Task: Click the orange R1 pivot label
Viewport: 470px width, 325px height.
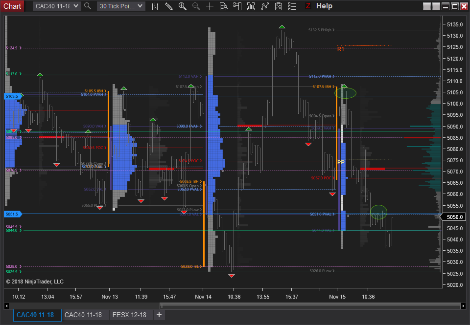Action: click(x=341, y=49)
